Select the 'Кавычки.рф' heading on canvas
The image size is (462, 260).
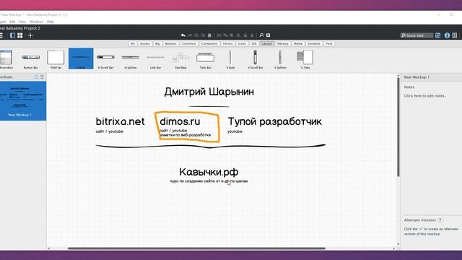(x=209, y=172)
